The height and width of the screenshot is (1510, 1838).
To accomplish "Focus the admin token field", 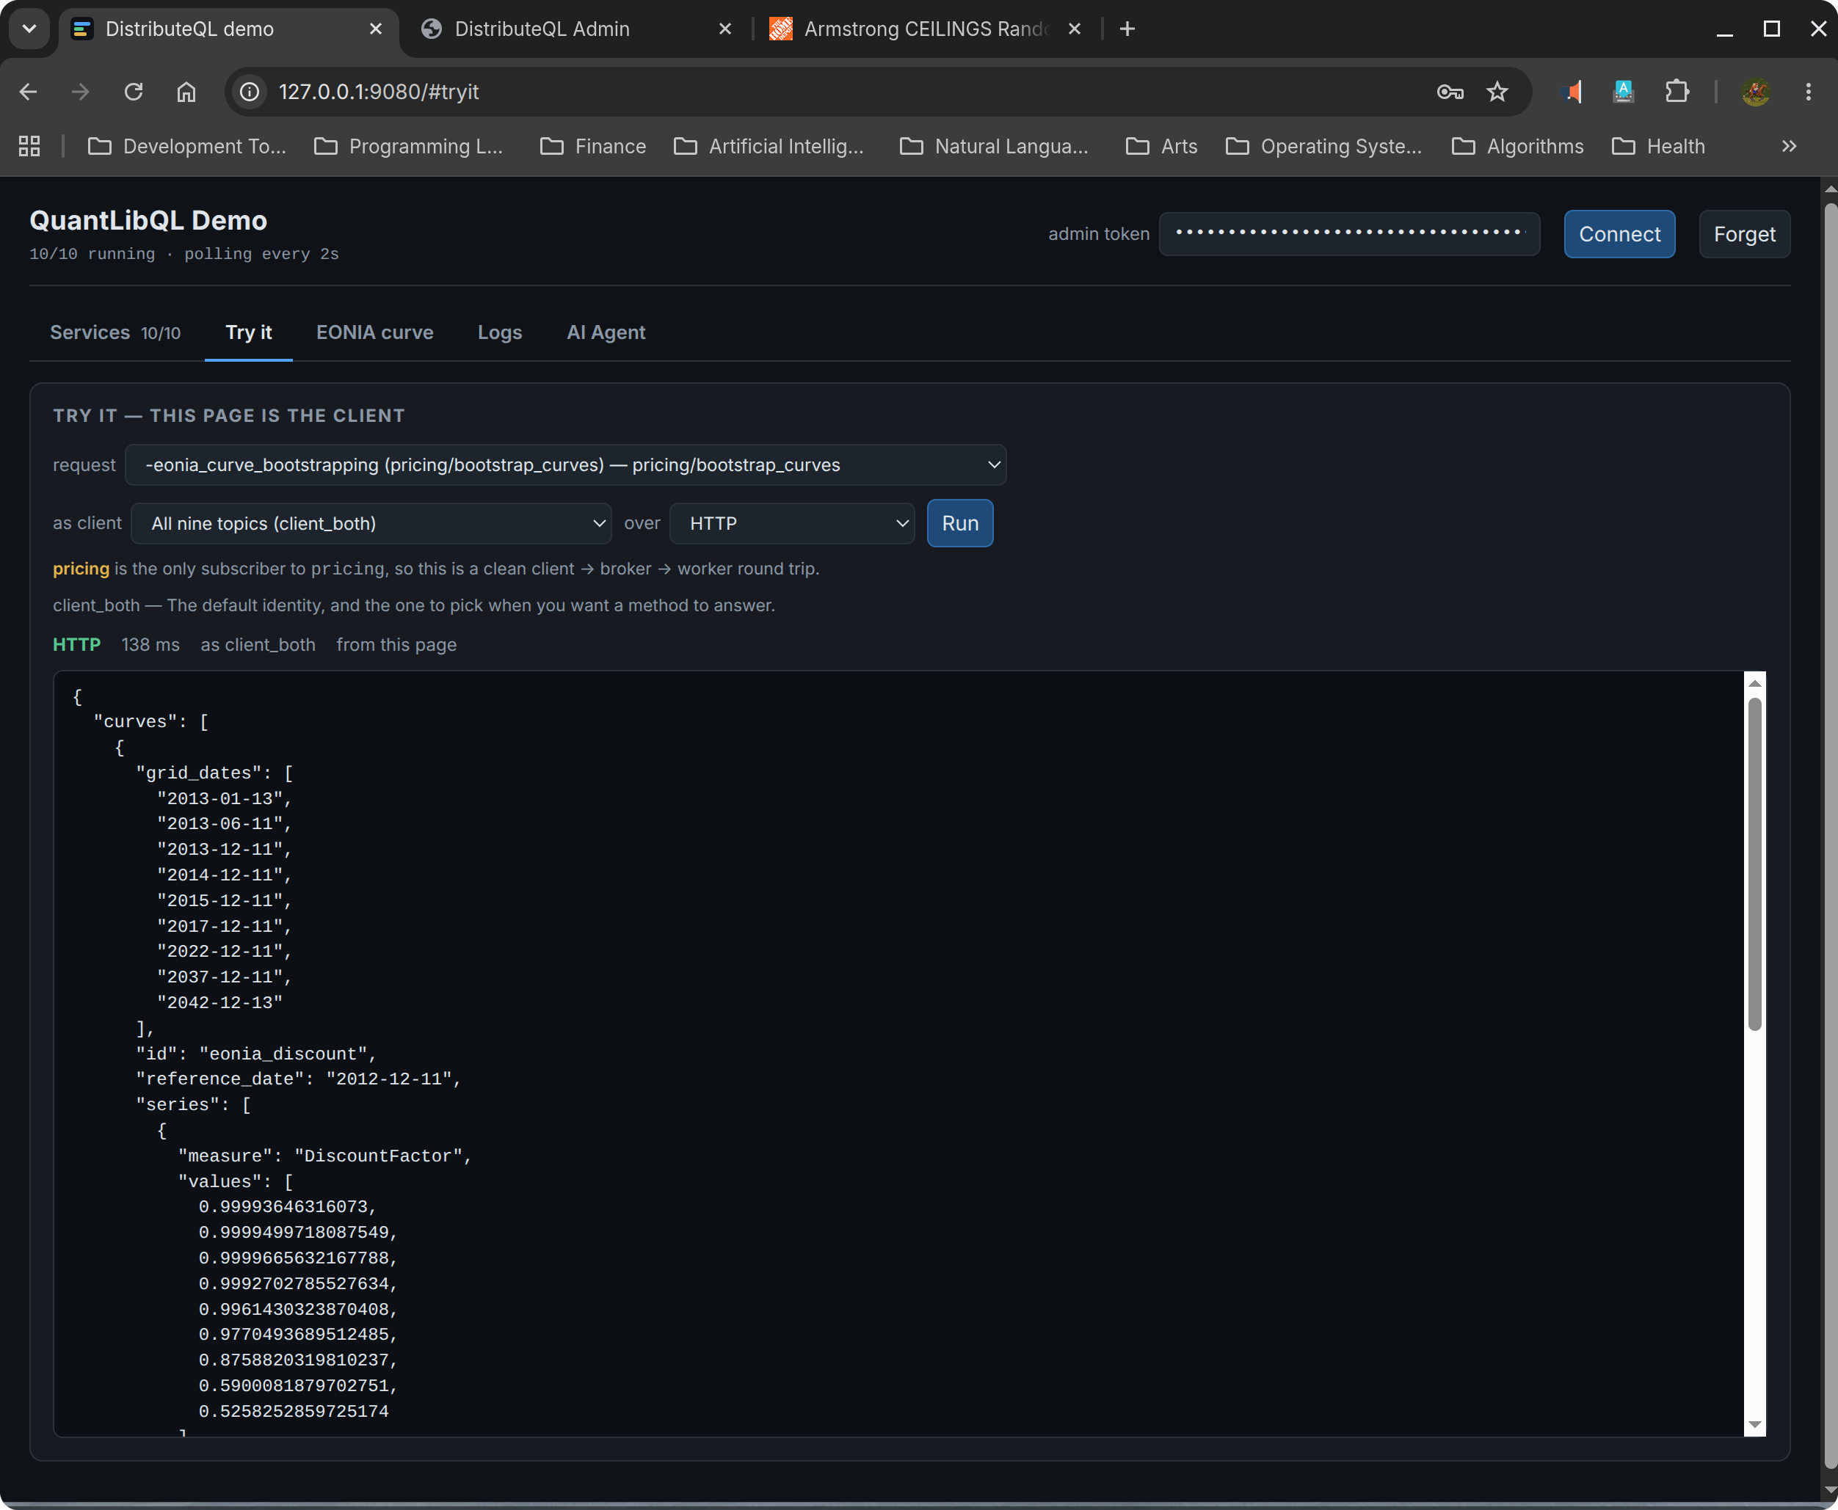I will pyautogui.click(x=1349, y=234).
